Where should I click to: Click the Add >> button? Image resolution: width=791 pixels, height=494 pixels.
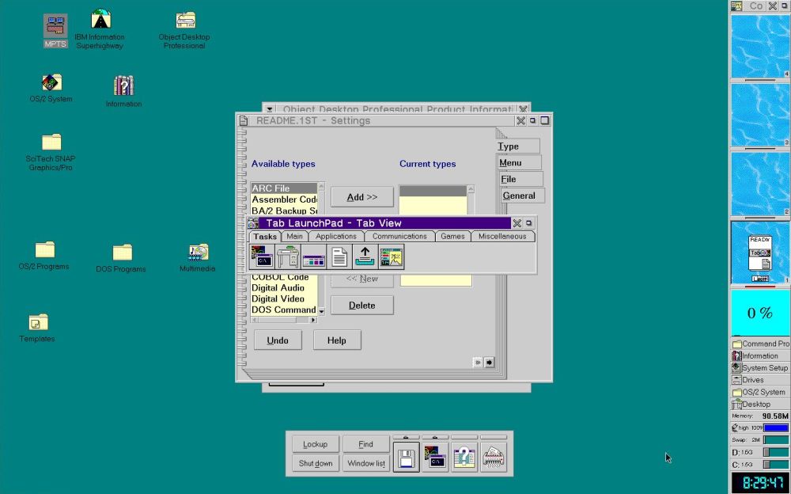tap(362, 197)
